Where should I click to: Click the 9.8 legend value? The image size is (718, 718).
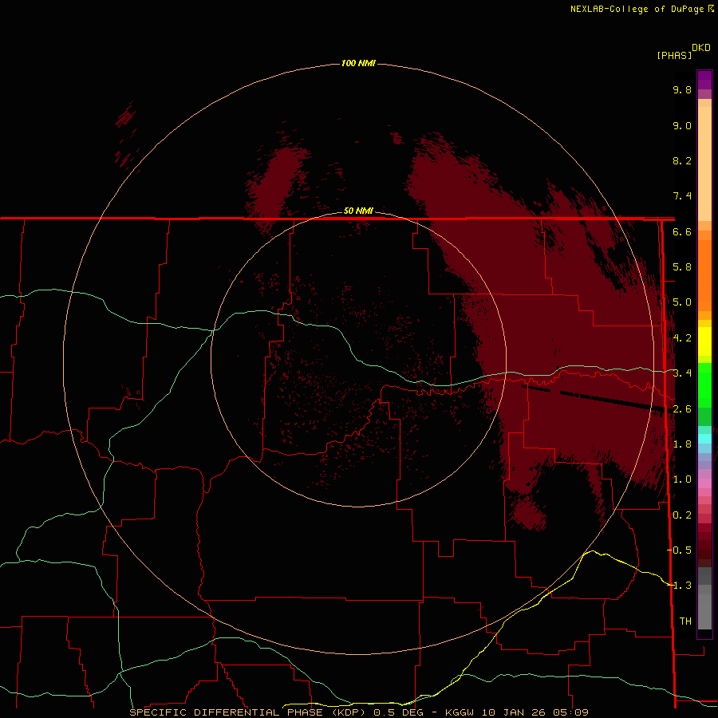[x=682, y=89]
